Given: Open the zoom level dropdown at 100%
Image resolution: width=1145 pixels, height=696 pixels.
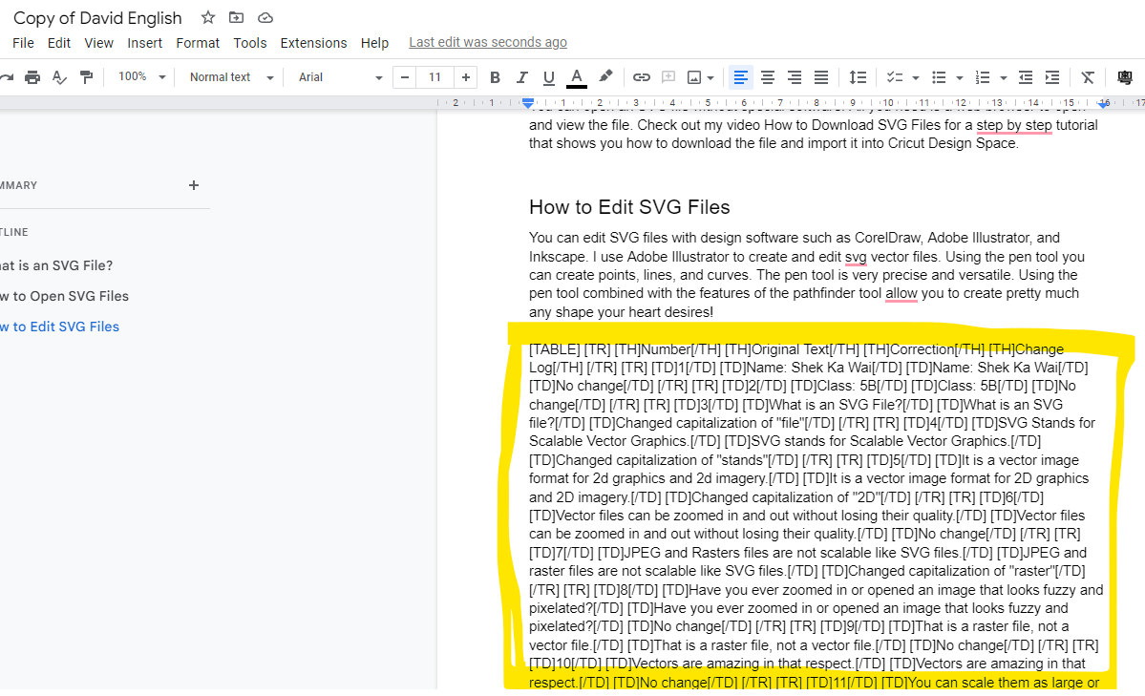Looking at the screenshot, I should coord(142,76).
